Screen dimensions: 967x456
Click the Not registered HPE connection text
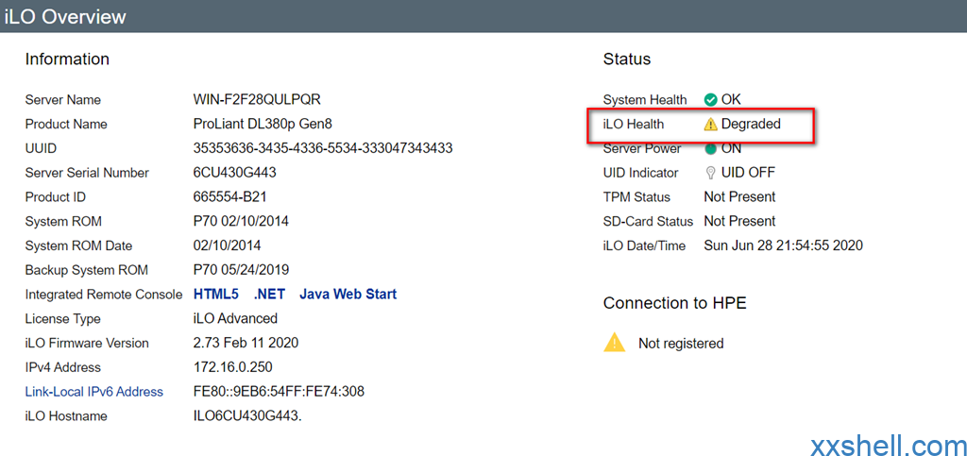point(681,344)
